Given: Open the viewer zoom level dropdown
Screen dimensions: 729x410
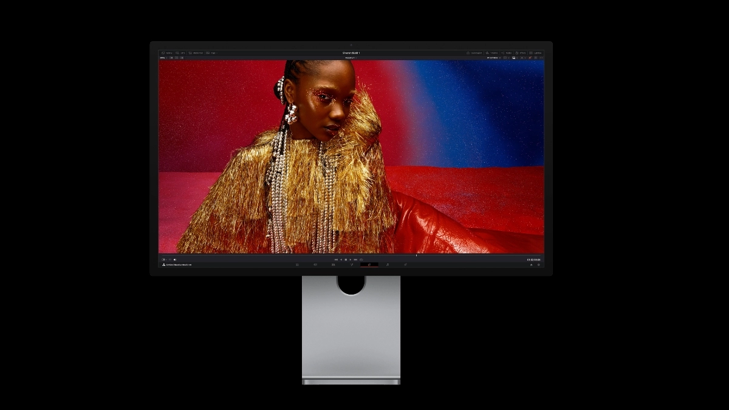Looking at the screenshot, I should (x=163, y=58).
